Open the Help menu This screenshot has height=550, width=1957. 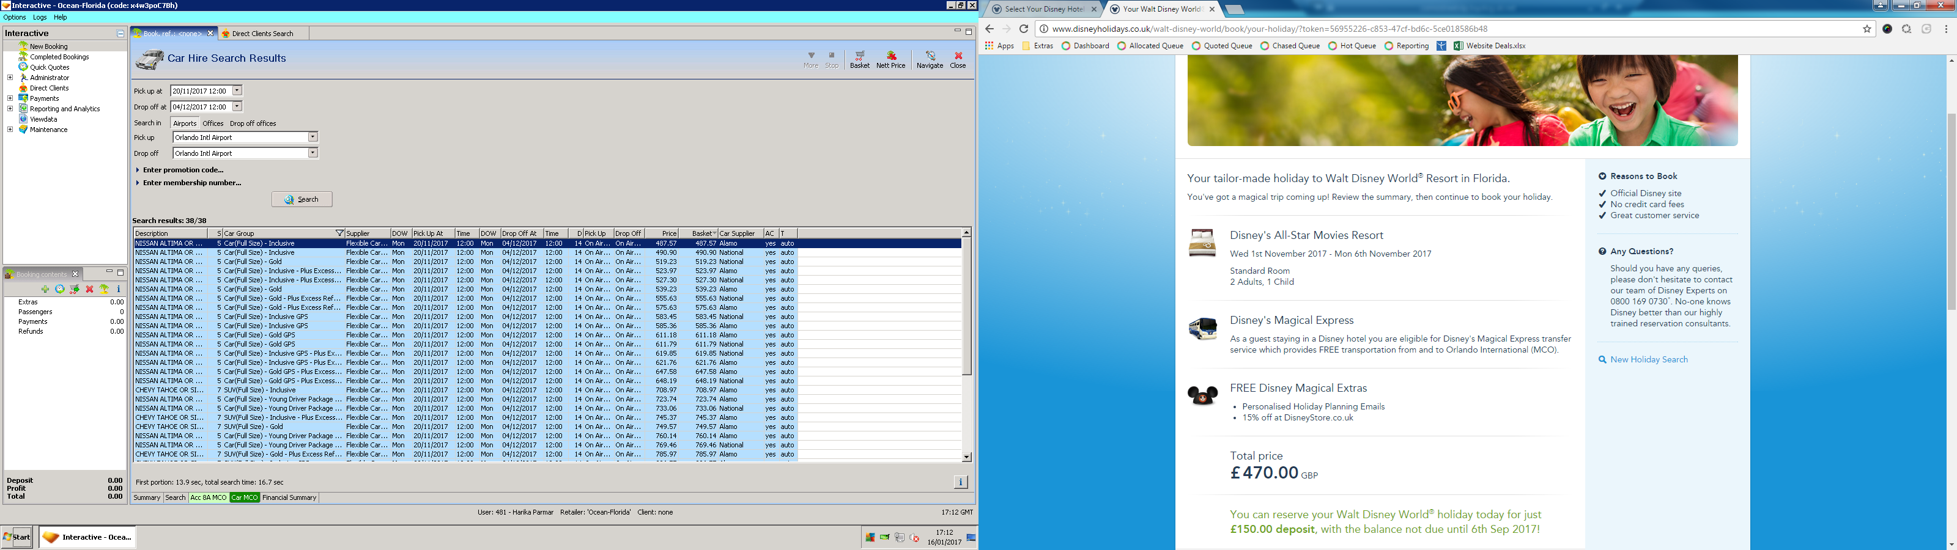pos(60,18)
